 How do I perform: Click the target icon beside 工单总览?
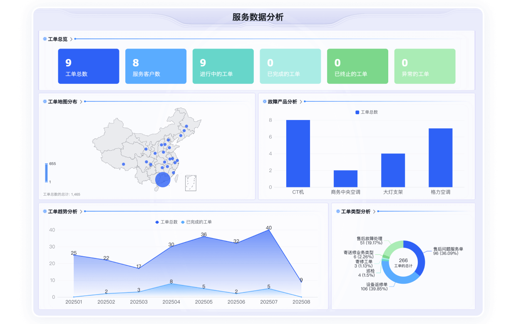pos(45,39)
